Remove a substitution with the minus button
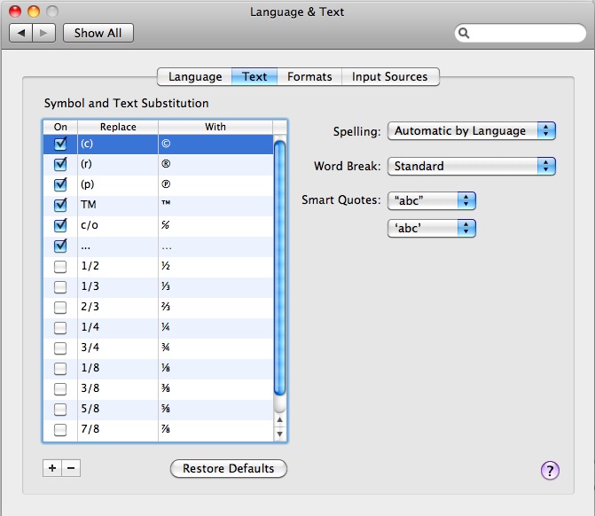 71,468
